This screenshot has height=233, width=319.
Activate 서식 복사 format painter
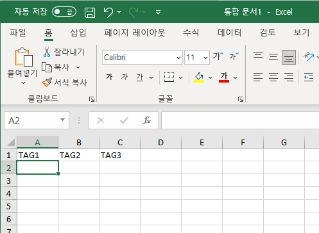65,83
